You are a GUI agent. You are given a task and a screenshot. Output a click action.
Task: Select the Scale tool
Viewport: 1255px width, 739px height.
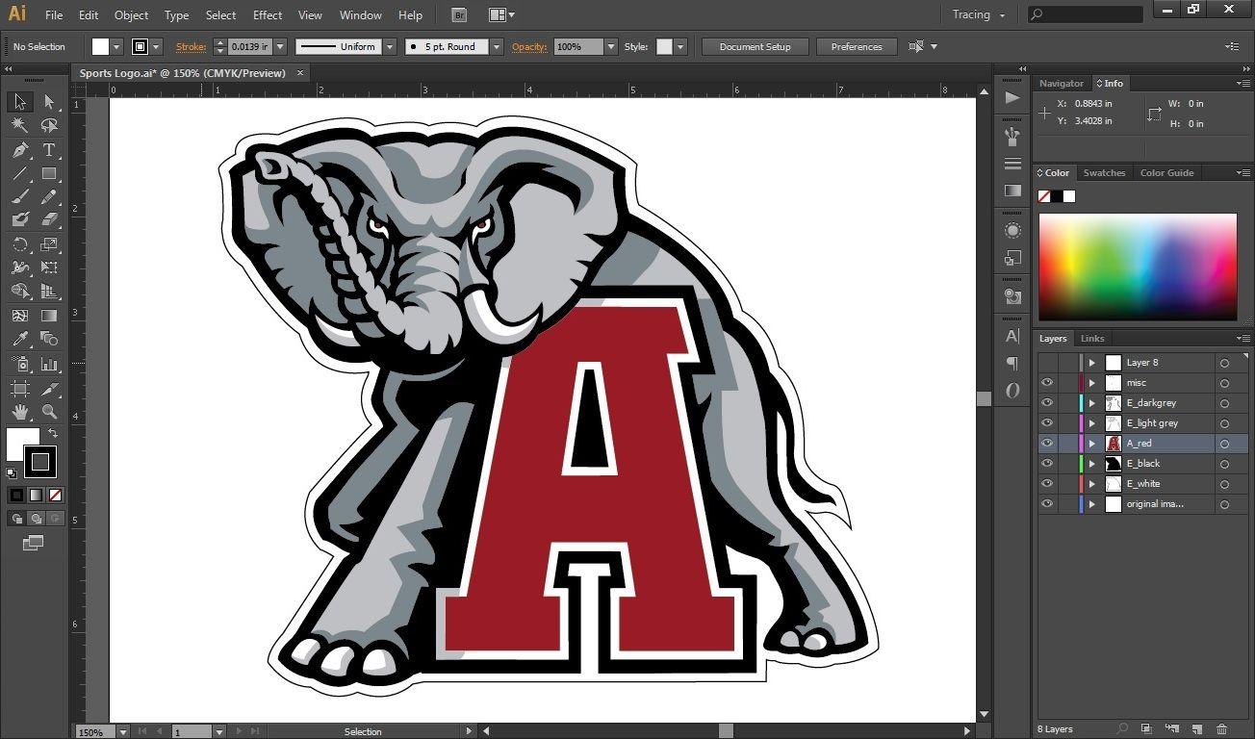(49, 244)
